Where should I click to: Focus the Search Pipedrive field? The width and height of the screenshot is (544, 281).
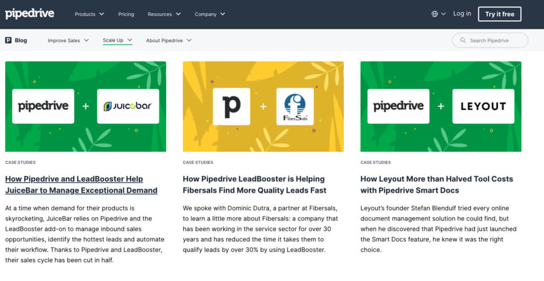[490, 40]
